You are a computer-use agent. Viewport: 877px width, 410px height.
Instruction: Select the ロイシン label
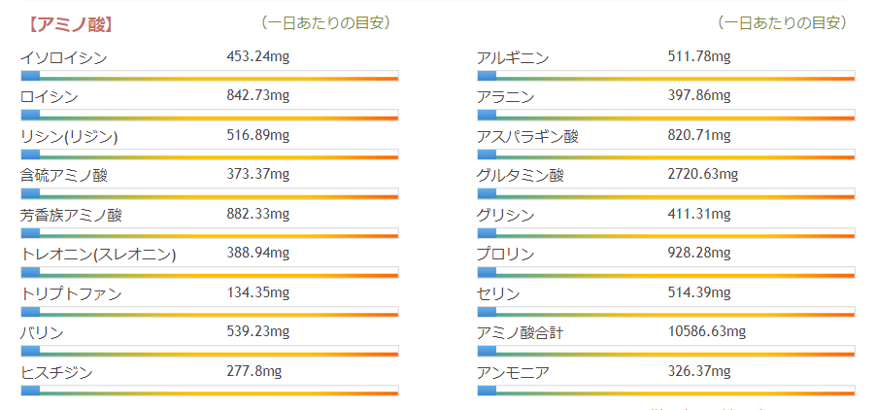[x=50, y=97]
